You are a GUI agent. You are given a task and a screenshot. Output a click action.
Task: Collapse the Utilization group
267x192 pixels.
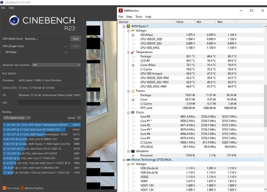129,151
